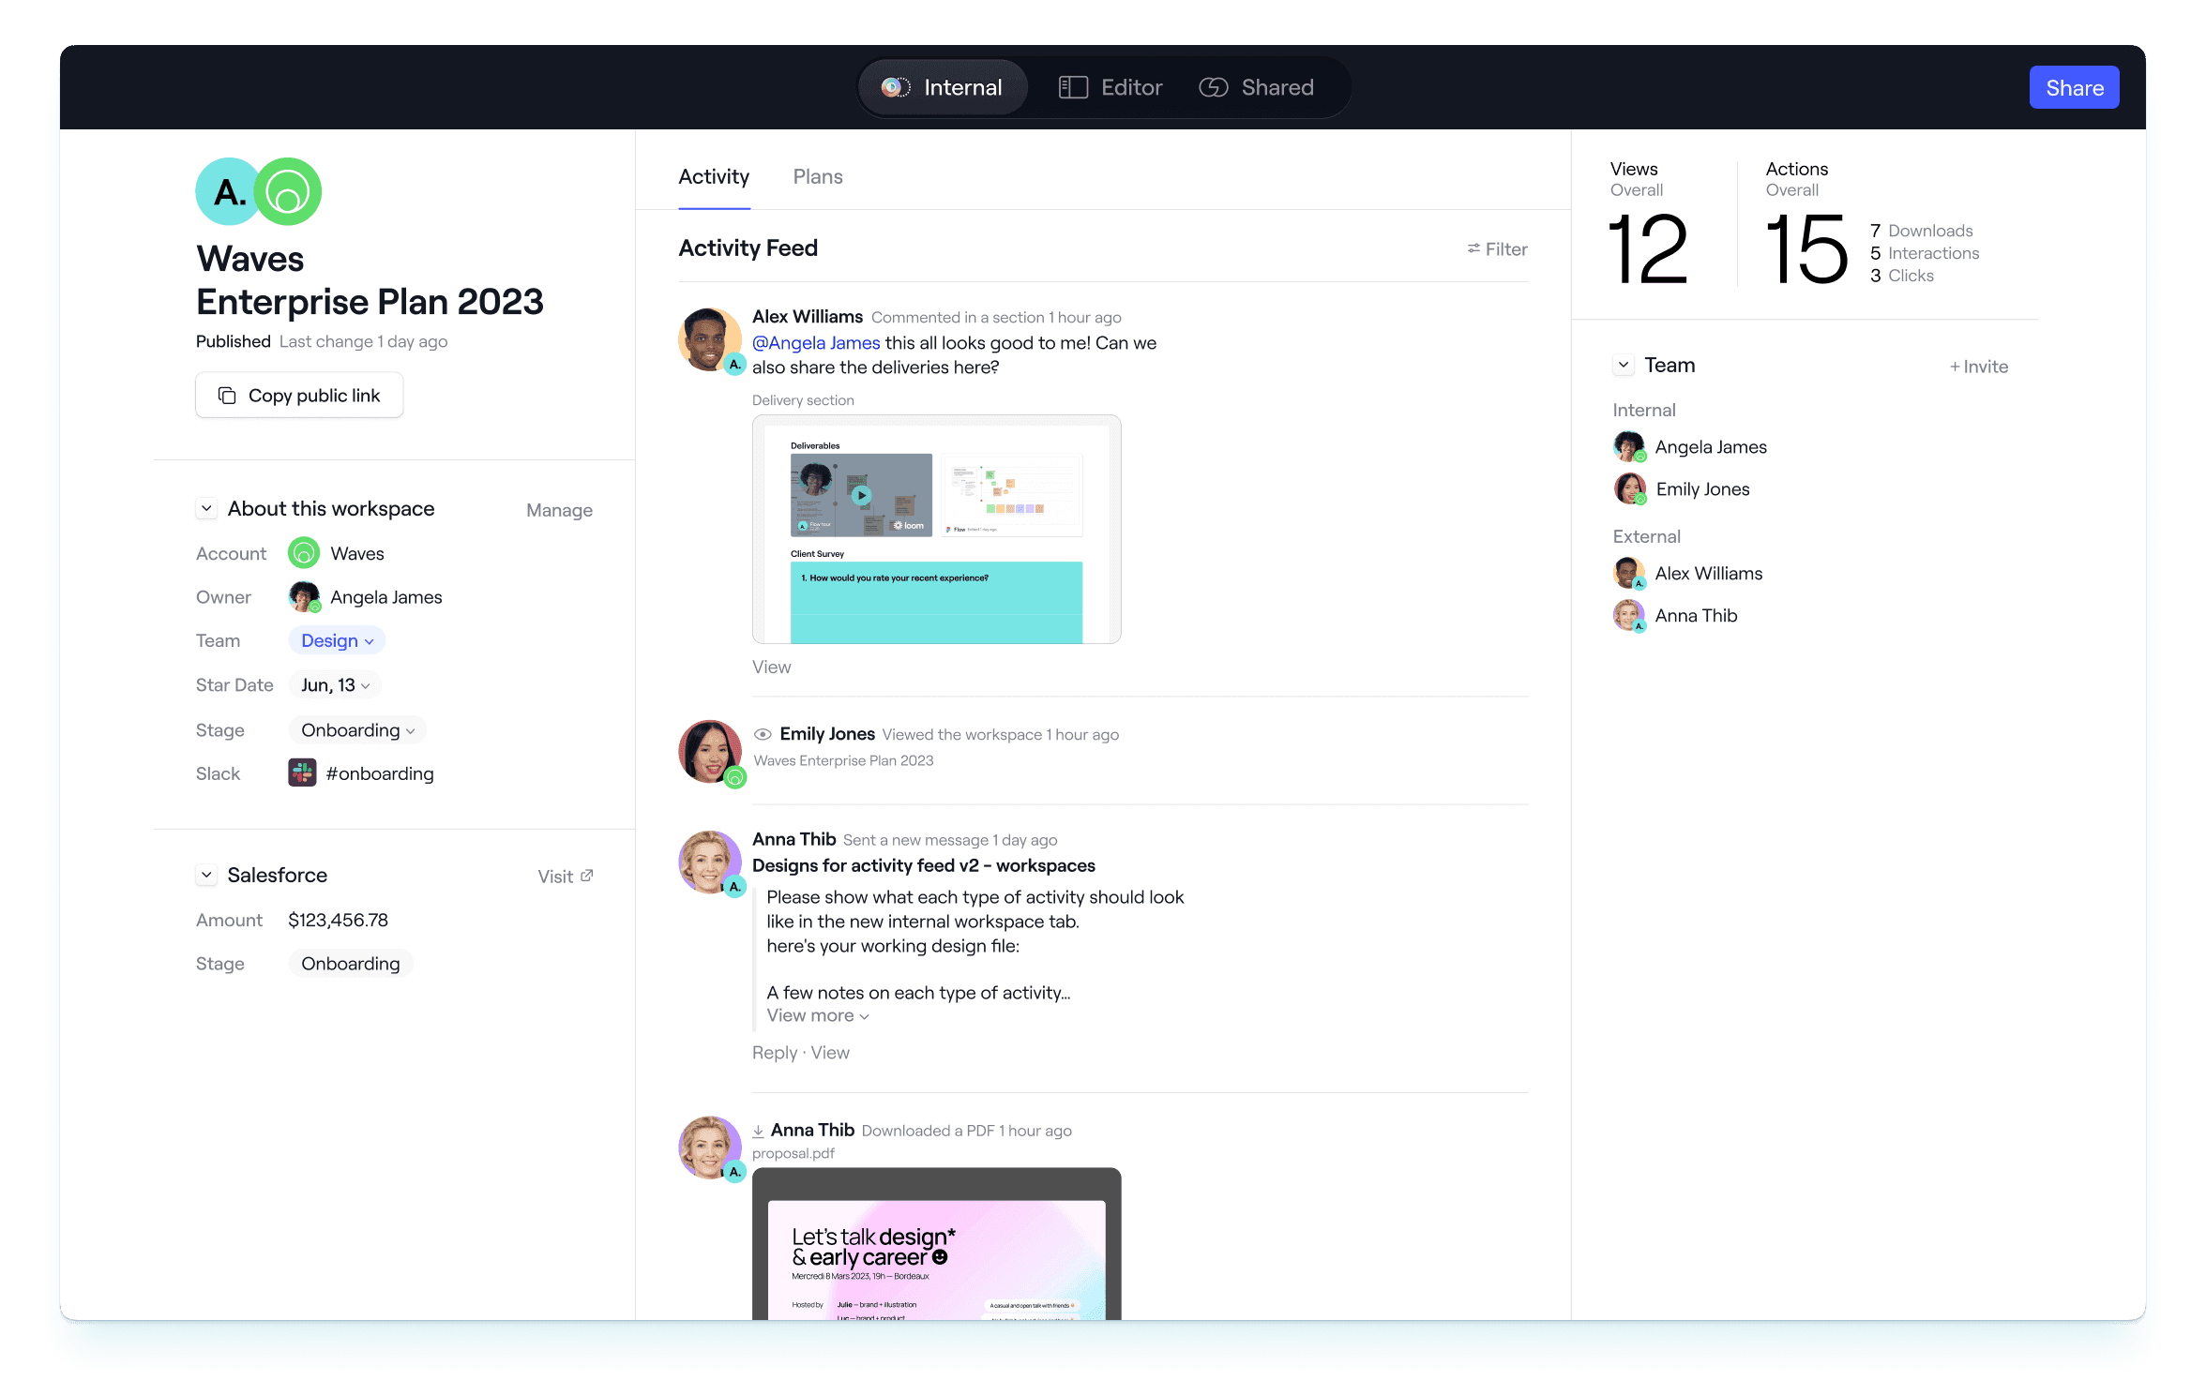Click the Waves green account logo icon
The height and width of the screenshot is (1380, 2206).
pos(304,553)
